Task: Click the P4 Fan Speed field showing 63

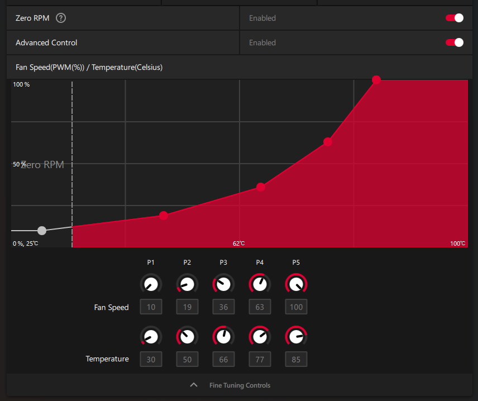Action: click(x=260, y=307)
